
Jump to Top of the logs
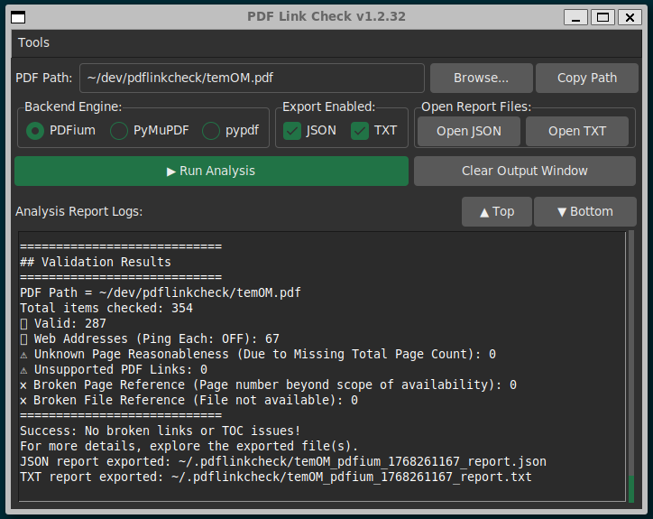(496, 212)
